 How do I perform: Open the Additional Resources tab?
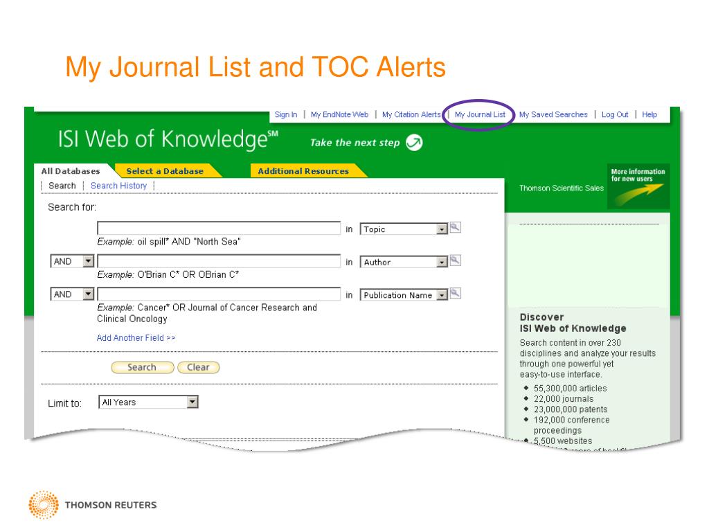click(303, 171)
